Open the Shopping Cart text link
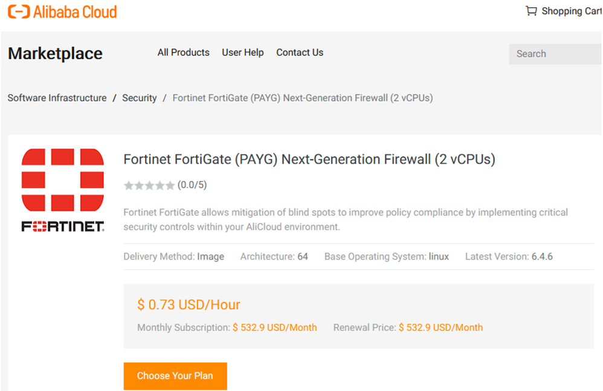Viewport: 603px width, 391px height. (571, 11)
